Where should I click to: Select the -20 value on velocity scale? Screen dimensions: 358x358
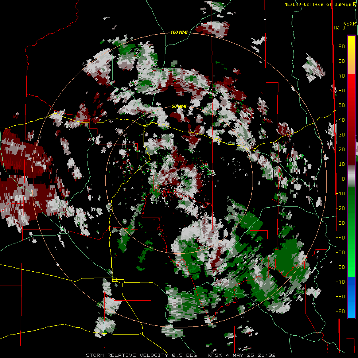tap(340, 208)
